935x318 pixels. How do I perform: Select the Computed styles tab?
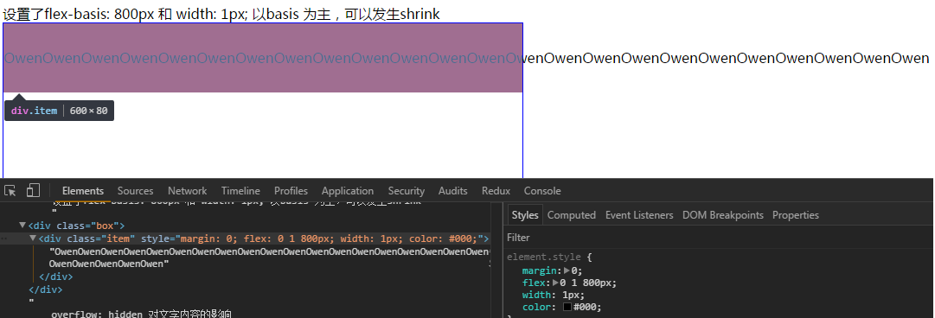(572, 215)
